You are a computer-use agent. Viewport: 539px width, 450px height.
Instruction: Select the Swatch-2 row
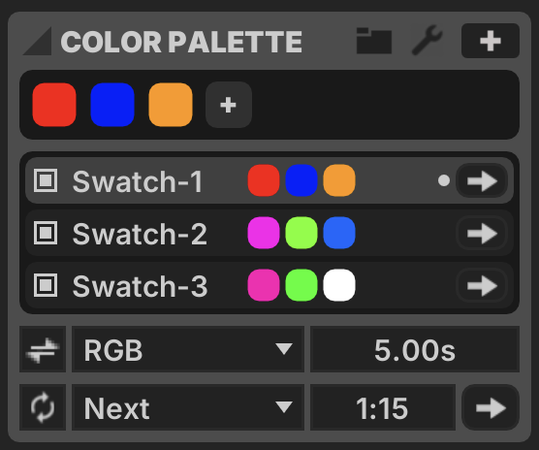(x=269, y=233)
